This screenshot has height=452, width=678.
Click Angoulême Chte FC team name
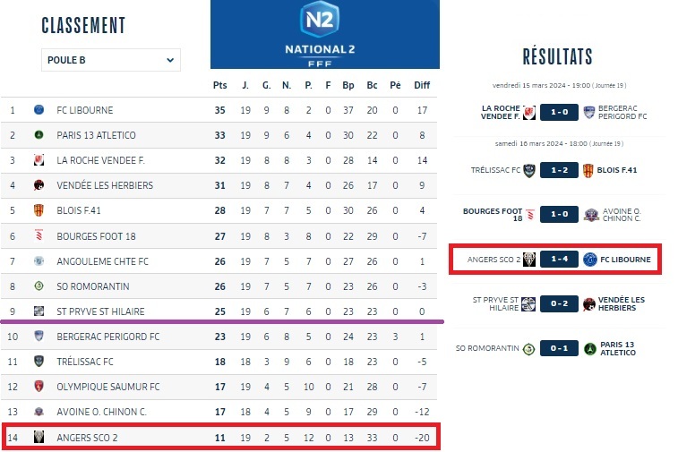click(x=103, y=261)
